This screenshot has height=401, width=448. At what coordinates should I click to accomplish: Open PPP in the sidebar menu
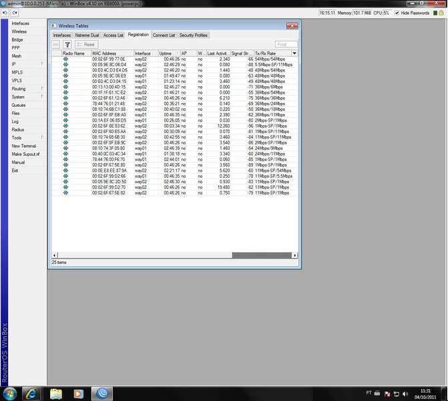click(x=15, y=47)
